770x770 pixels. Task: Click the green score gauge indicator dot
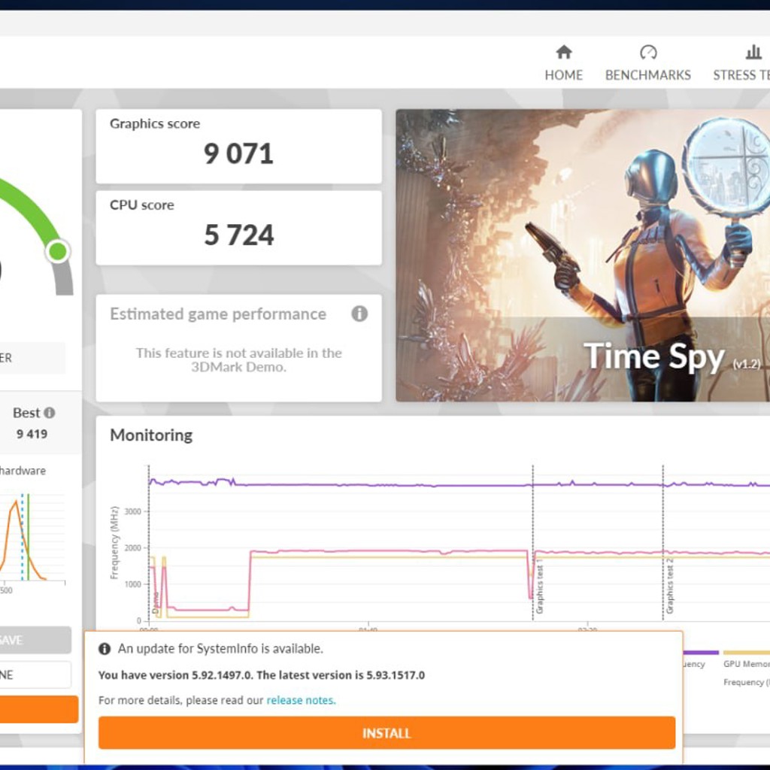pyautogui.click(x=58, y=251)
